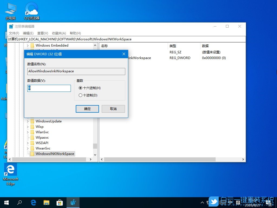Click the 确定 button to confirm

point(87,109)
